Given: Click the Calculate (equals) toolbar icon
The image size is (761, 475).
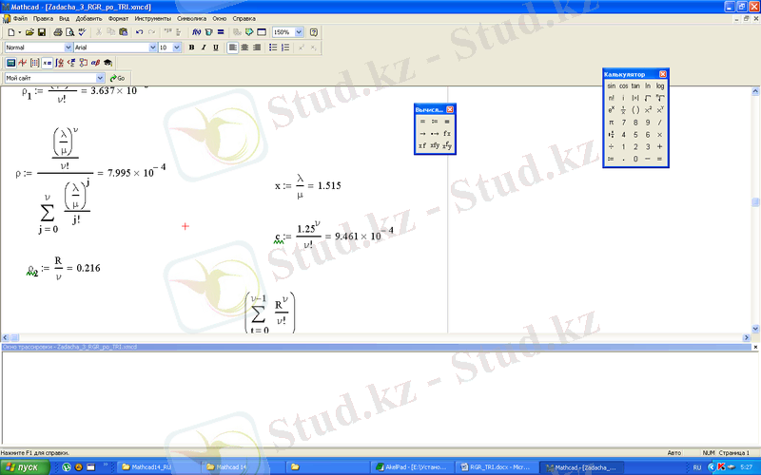Looking at the screenshot, I should tap(221, 32).
